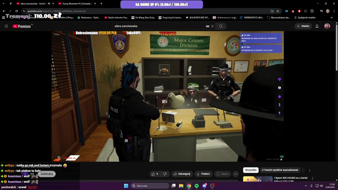Open options for 'I Spent 300 HOURS' video
This screenshot has height=190, width=338.
tap(312, 178)
